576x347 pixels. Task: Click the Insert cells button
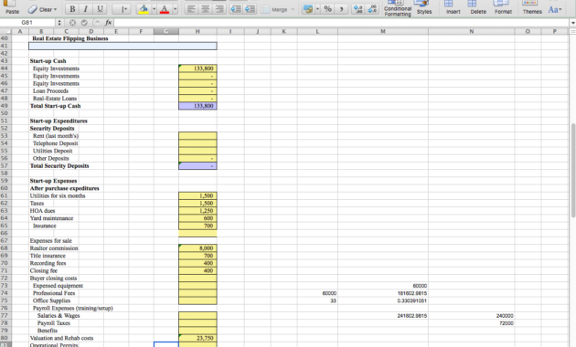pyautogui.click(x=453, y=7)
